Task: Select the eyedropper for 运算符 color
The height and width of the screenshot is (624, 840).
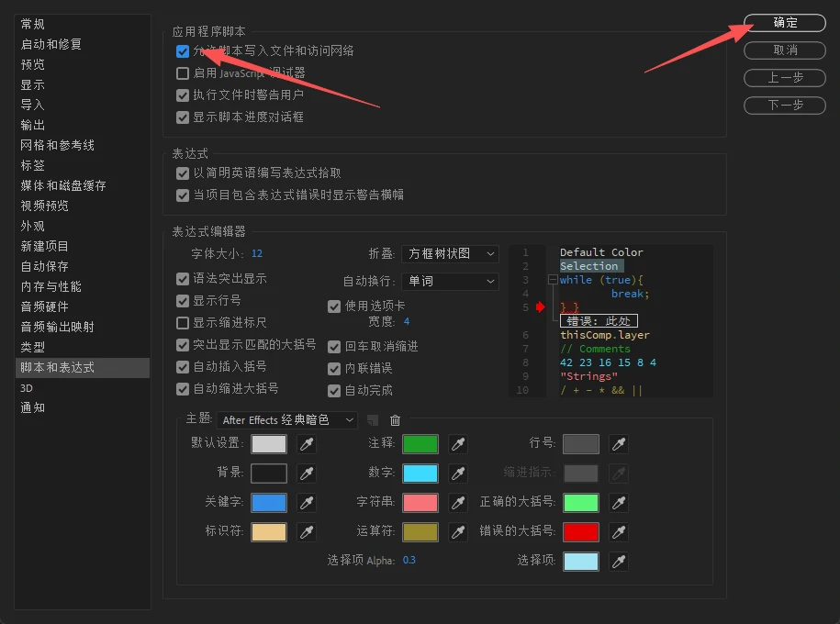Action: pos(457,531)
